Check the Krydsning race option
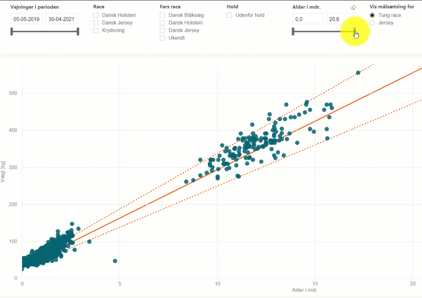The height and width of the screenshot is (298, 422). point(96,30)
